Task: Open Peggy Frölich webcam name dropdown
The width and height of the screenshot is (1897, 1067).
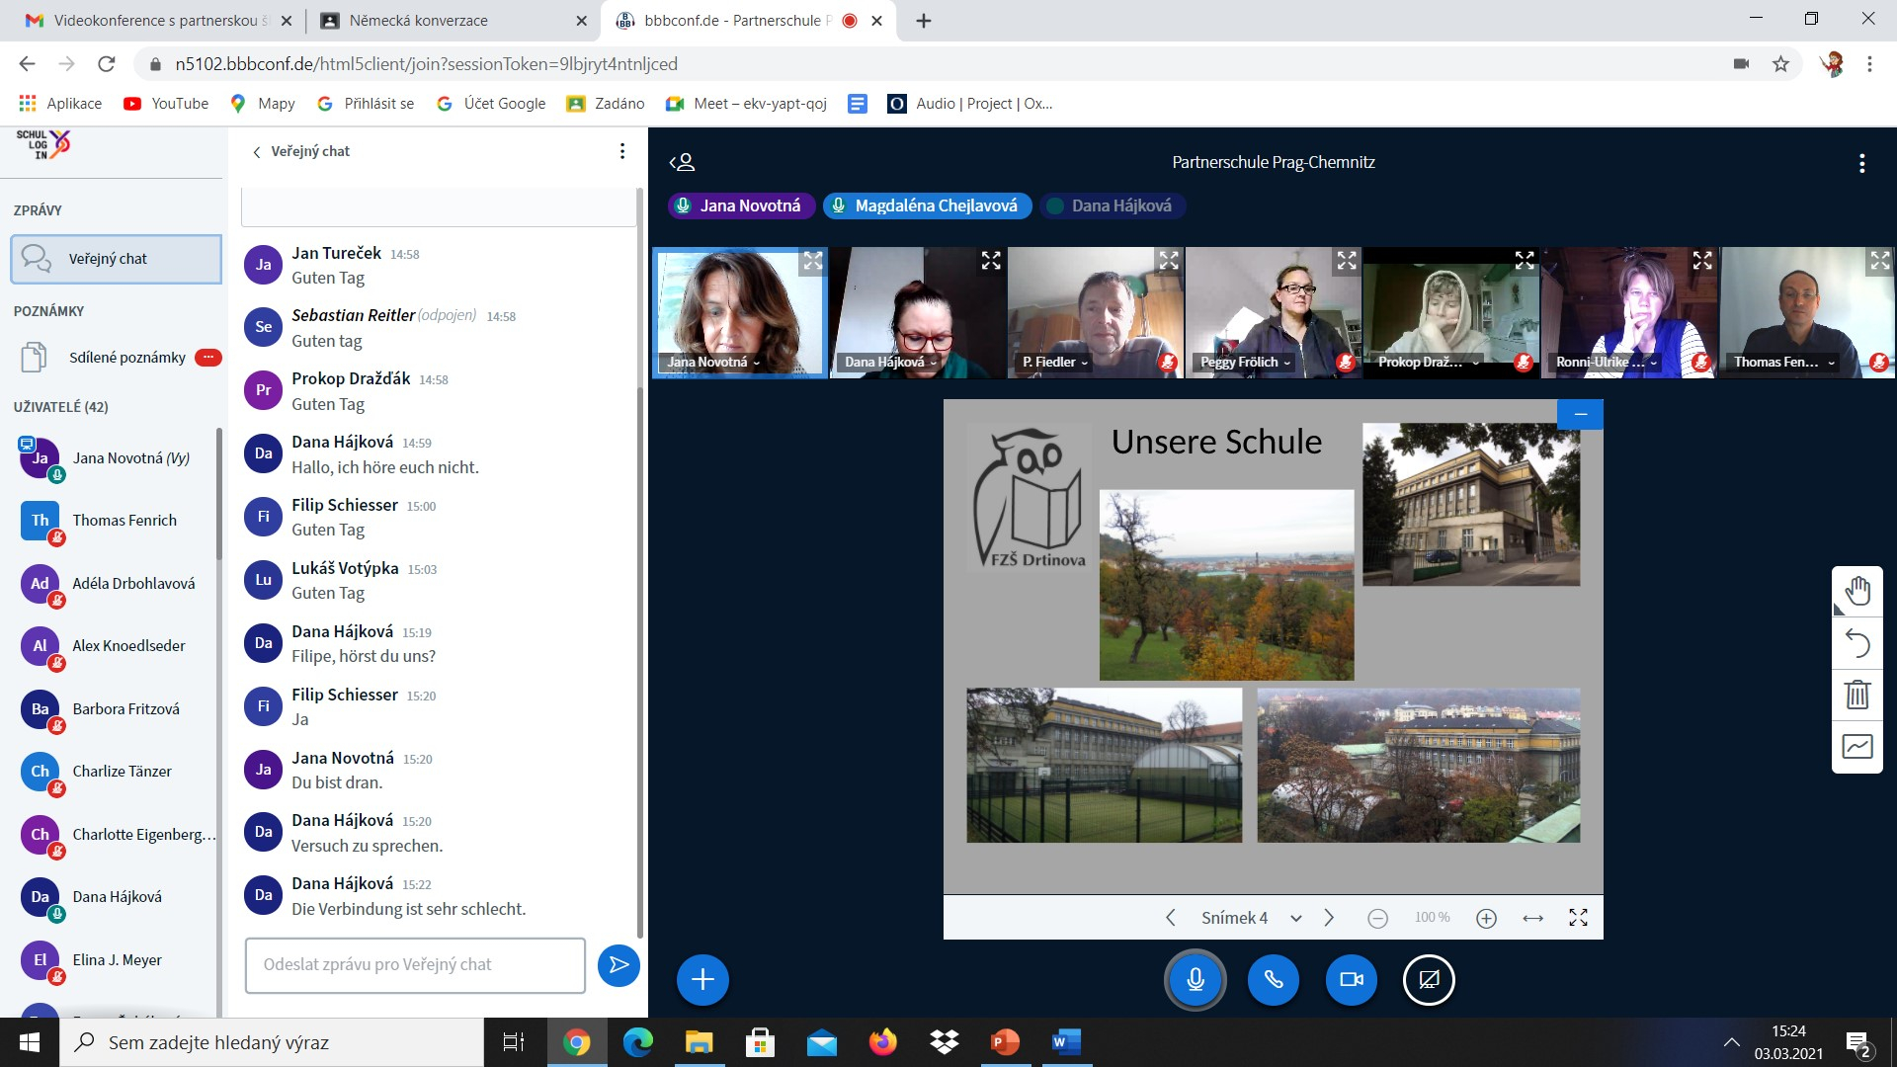Action: [1245, 363]
